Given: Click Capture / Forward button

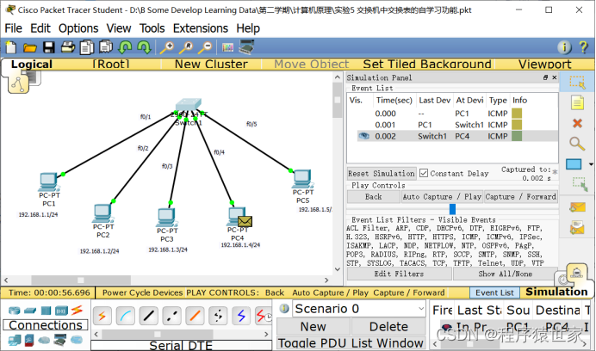Looking at the screenshot, I should tap(521, 197).
